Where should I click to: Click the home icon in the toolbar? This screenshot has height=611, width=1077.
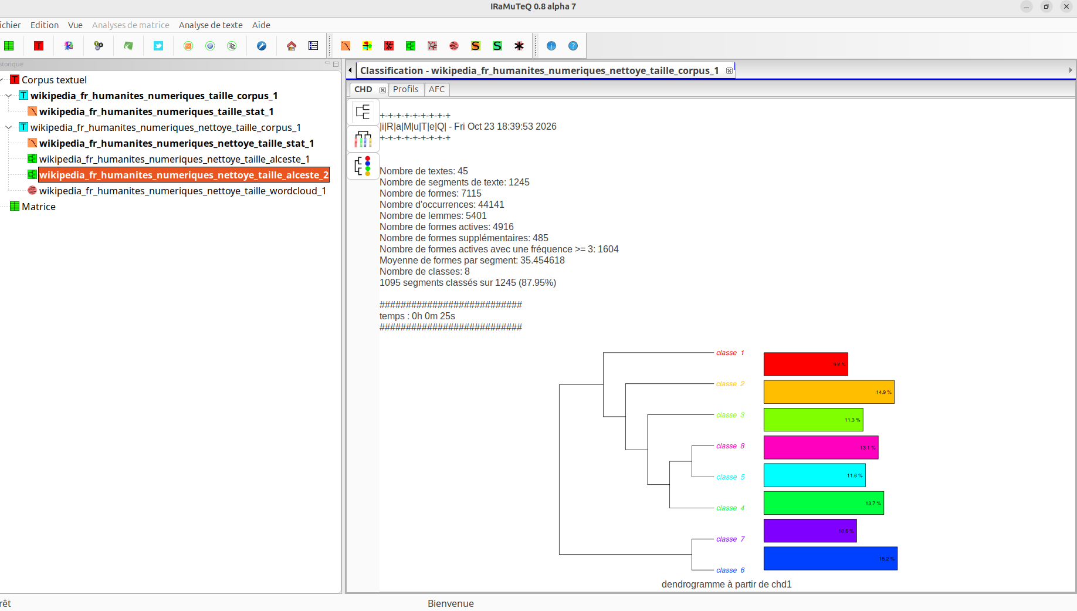[x=292, y=46]
